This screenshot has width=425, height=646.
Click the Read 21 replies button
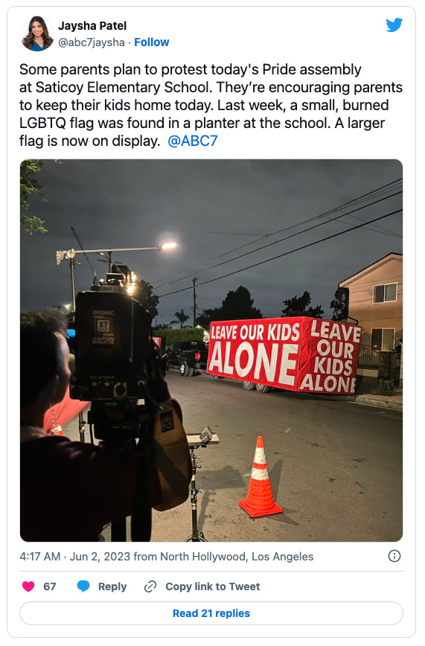pyautogui.click(x=211, y=613)
